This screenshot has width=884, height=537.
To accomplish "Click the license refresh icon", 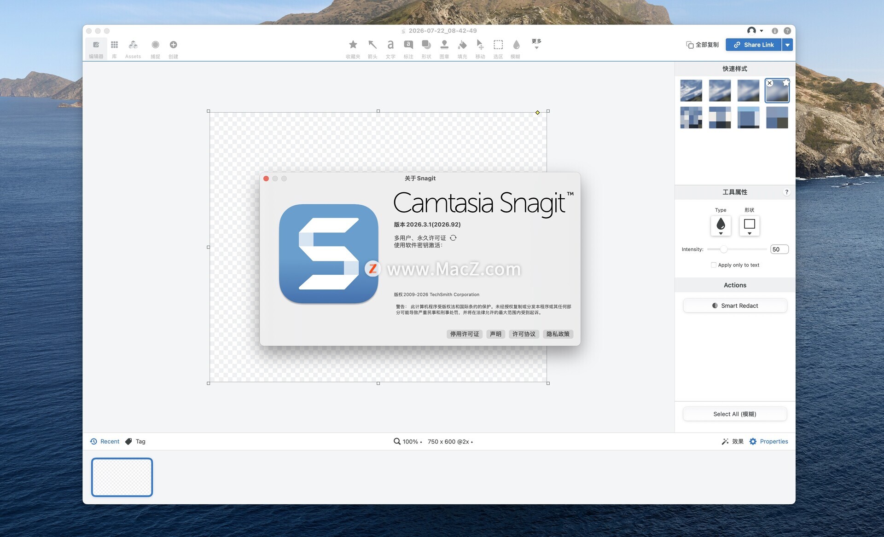I will [453, 238].
